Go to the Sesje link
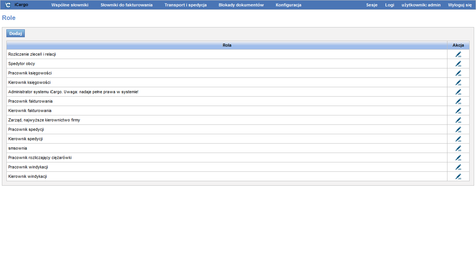The width and height of the screenshot is (476, 256). coord(372,5)
